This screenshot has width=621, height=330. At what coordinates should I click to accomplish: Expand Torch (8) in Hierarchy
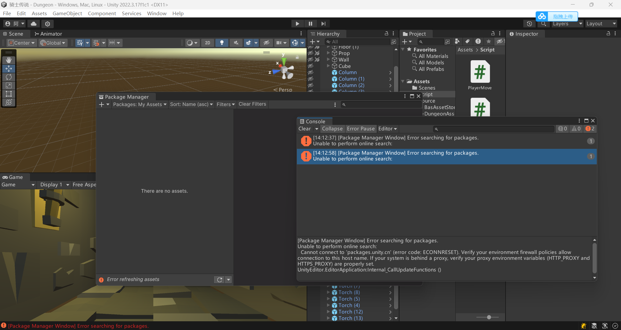[x=328, y=292]
